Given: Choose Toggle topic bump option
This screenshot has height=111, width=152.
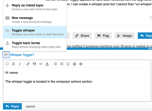Looking at the screenshot, I should click(35, 45).
